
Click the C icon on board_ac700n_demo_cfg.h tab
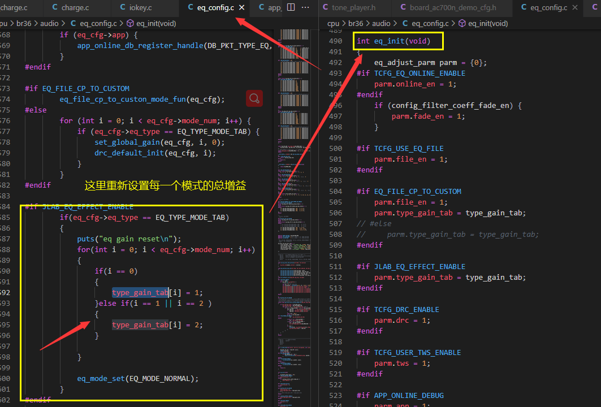point(403,7)
